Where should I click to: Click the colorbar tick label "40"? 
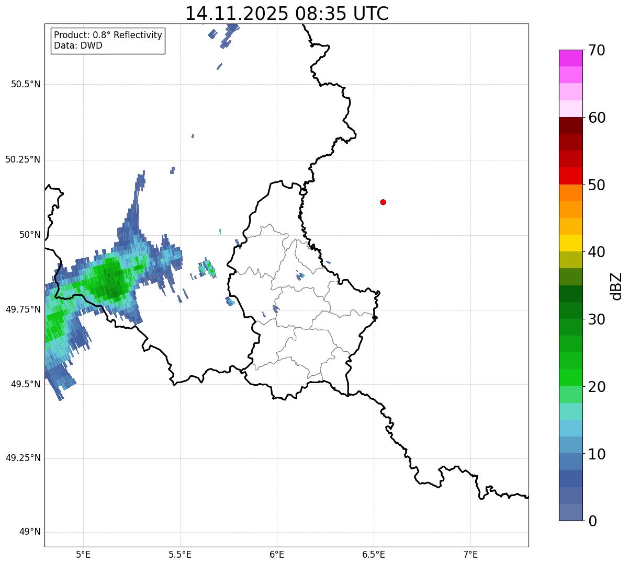597,252
